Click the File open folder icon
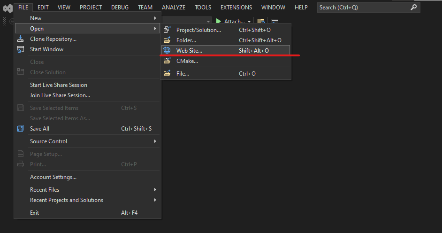 [x=167, y=73]
